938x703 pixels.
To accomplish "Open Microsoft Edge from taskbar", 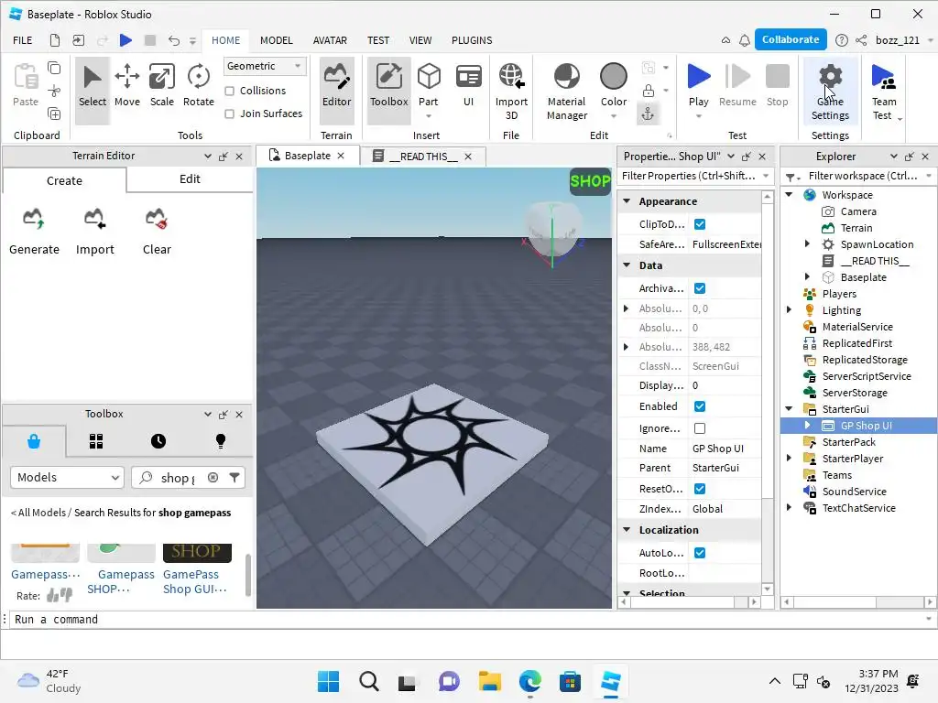I will (x=529, y=681).
